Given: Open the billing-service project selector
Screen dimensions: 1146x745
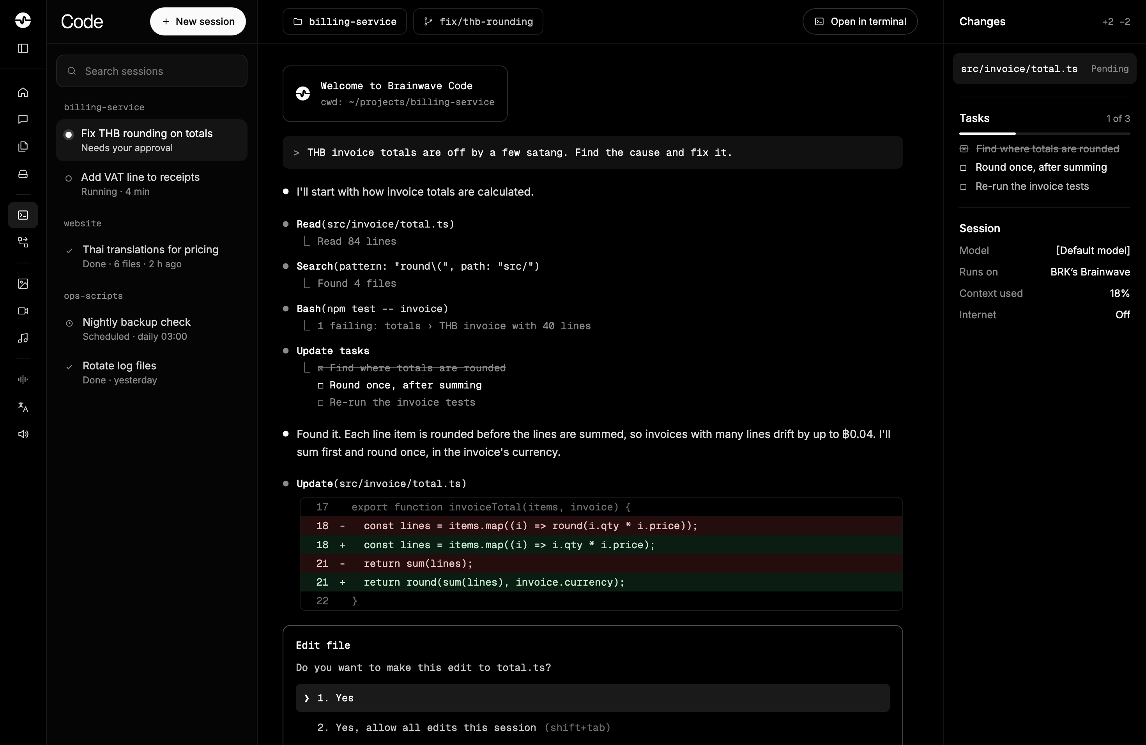Looking at the screenshot, I should (344, 22).
